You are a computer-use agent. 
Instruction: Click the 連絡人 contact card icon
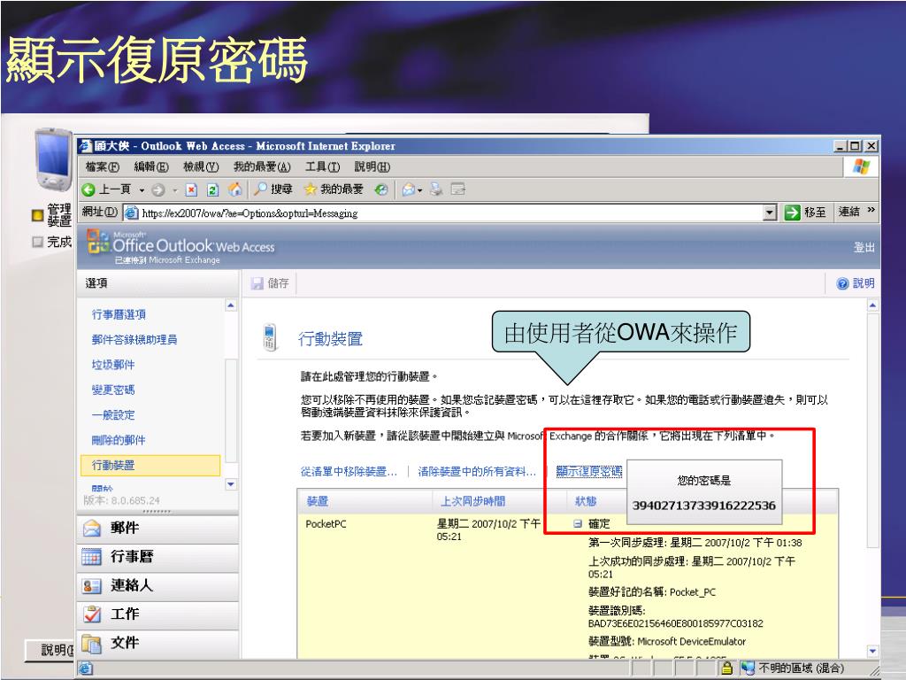click(92, 586)
